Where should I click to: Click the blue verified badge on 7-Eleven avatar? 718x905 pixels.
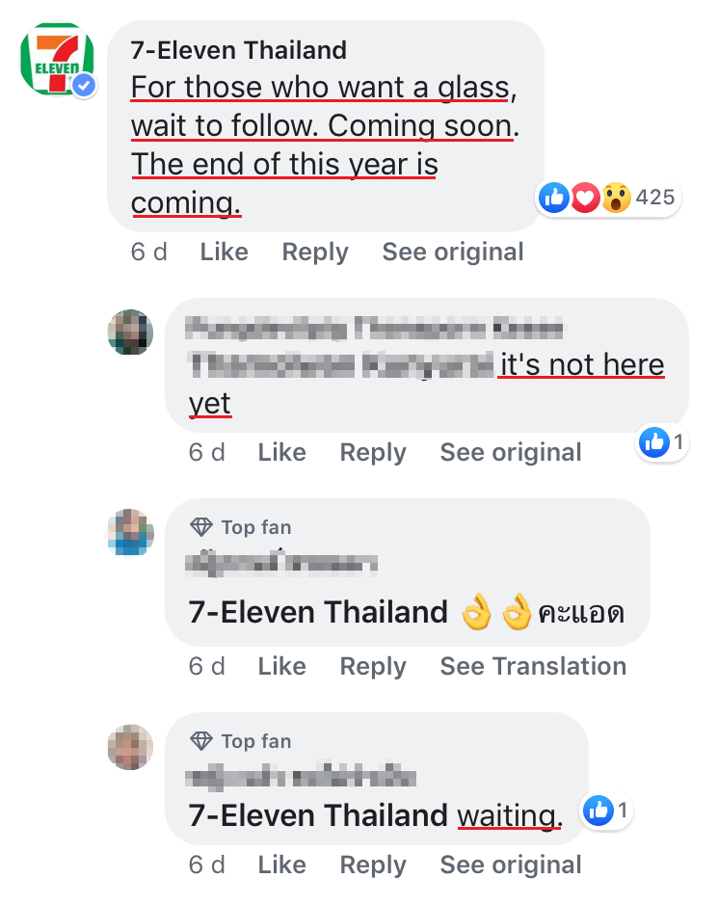(x=84, y=86)
